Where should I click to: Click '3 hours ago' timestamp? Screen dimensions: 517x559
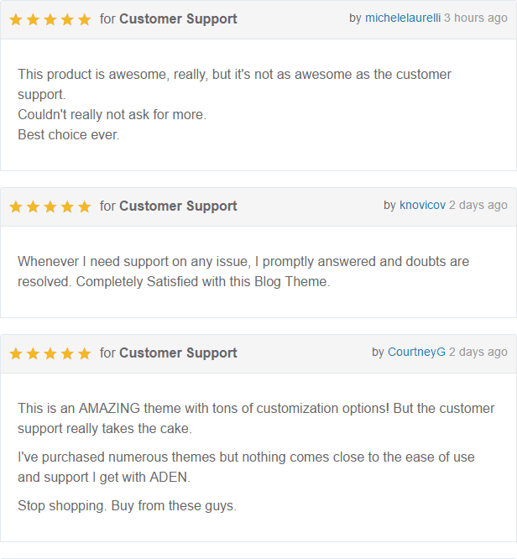coord(476,18)
